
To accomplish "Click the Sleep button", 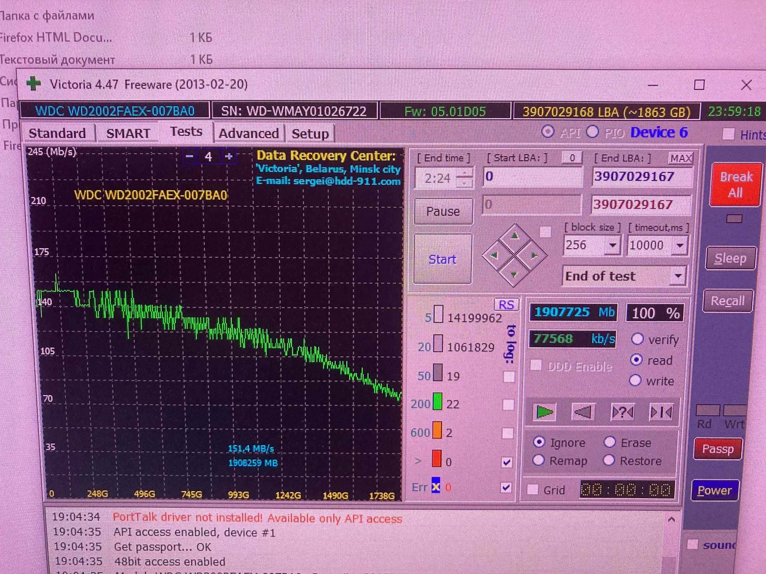I will 730,258.
